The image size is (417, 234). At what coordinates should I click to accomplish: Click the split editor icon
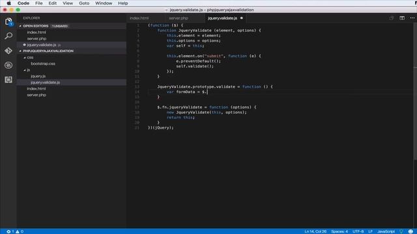[x=402, y=18]
